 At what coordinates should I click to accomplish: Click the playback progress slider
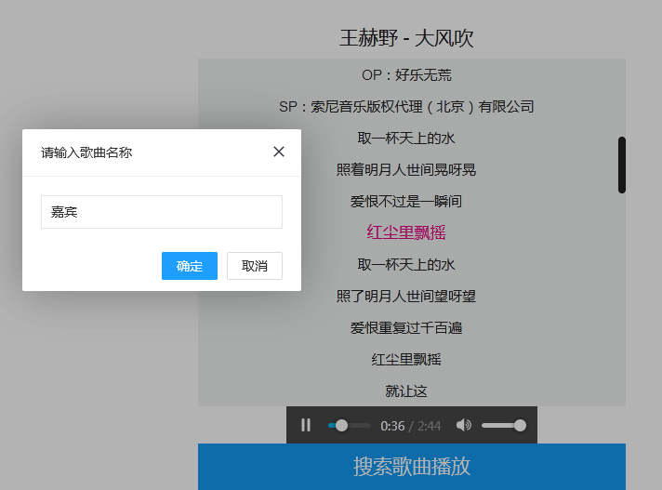[350, 426]
